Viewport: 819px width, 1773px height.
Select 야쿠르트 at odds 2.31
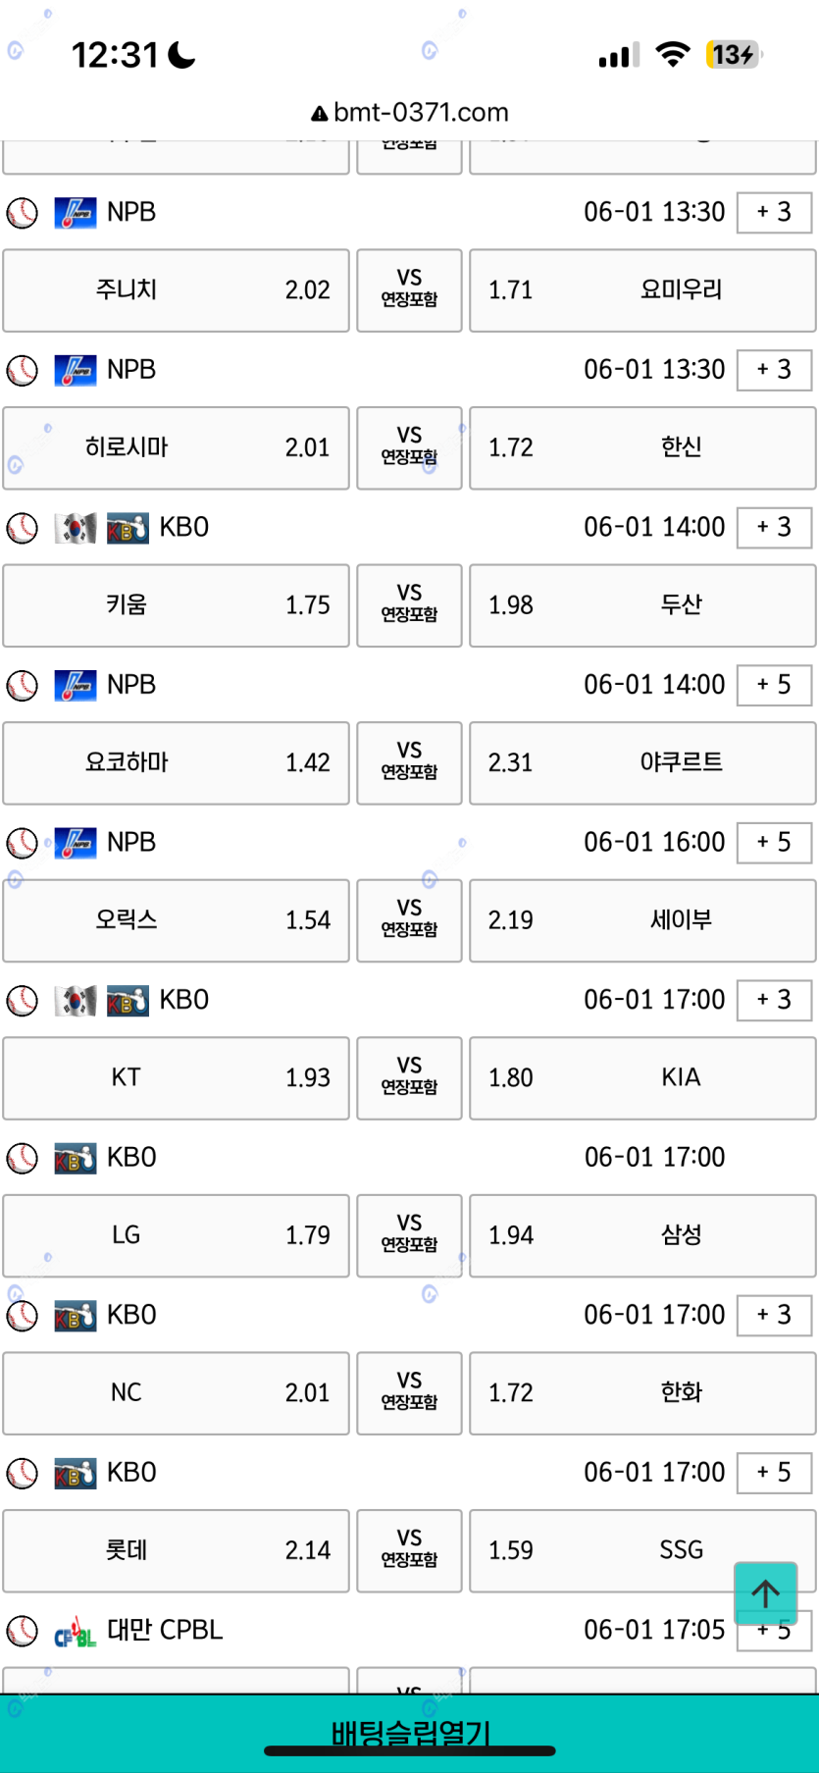click(642, 762)
